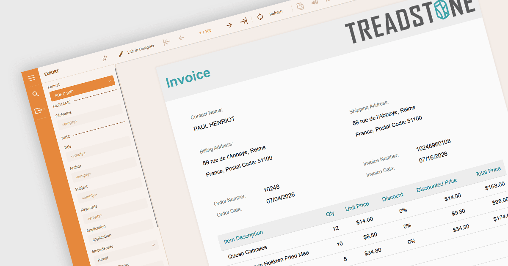Jump to the last page
The height and width of the screenshot is (266, 508).
[x=243, y=21]
